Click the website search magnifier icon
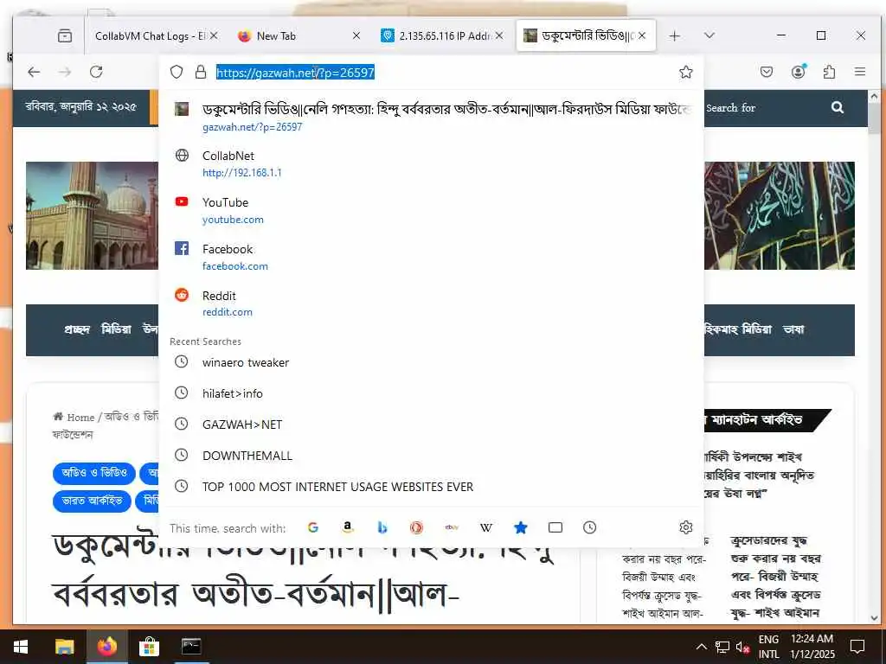The width and height of the screenshot is (886, 664). 838,107
